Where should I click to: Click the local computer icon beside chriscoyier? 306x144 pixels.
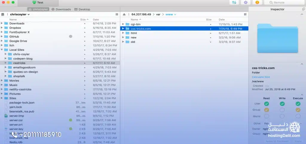click(x=3, y=14)
